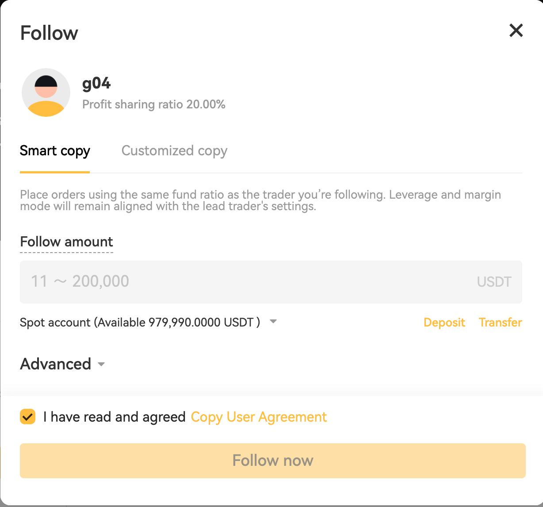Click the g04 trader avatar
The height and width of the screenshot is (507, 543).
[x=46, y=92]
